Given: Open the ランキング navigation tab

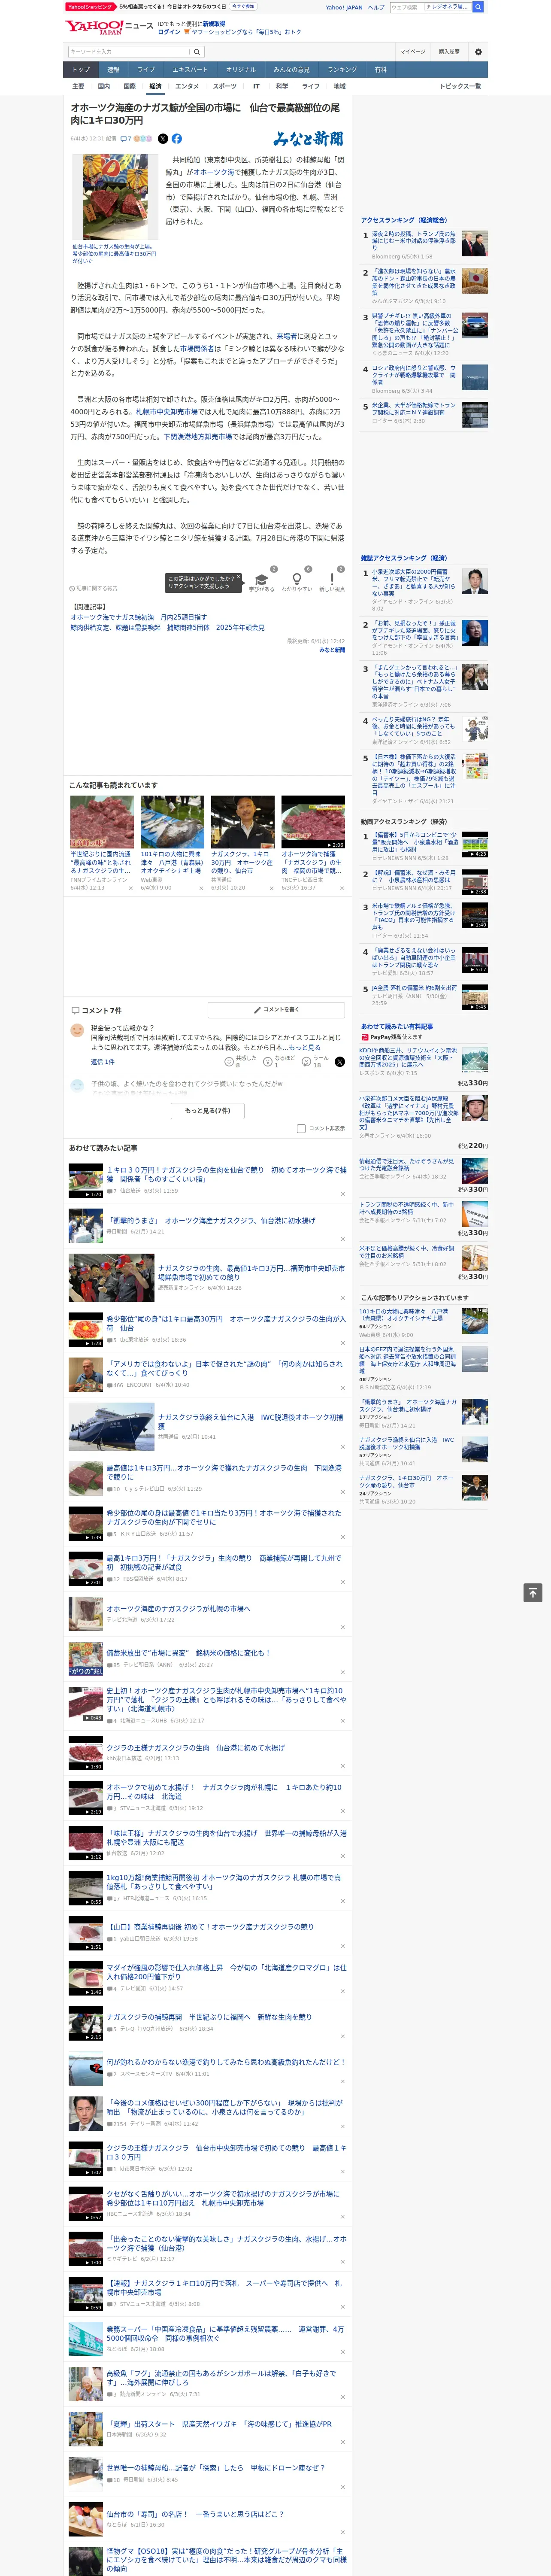Looking at the screenshot, I should tap(342, 70).
